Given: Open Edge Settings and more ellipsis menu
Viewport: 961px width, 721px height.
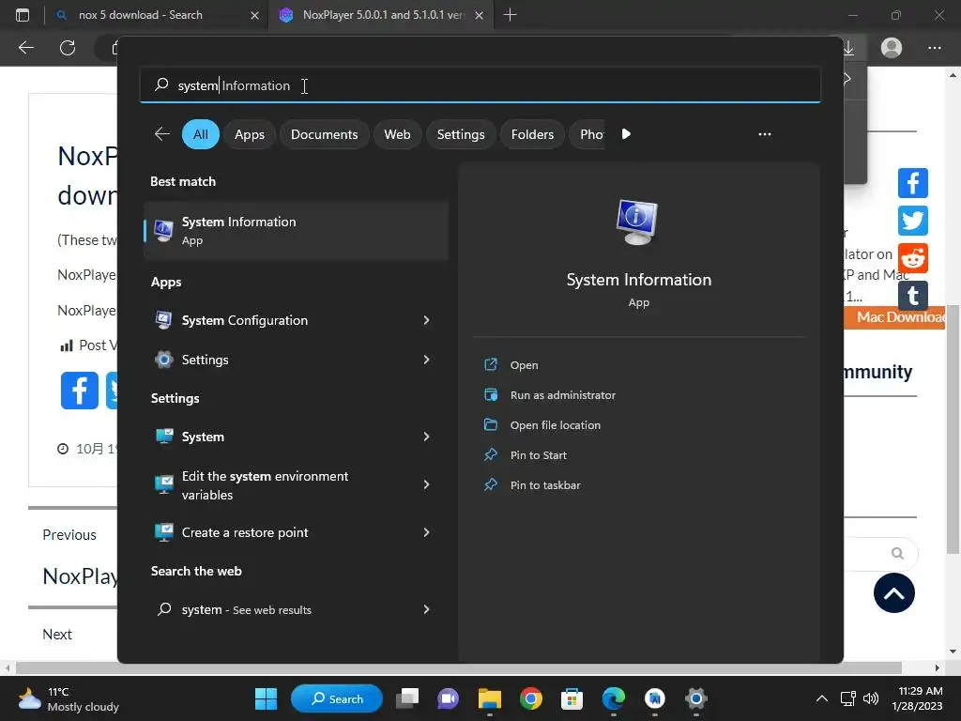Looking at the screenshot, I should point(934,47).
